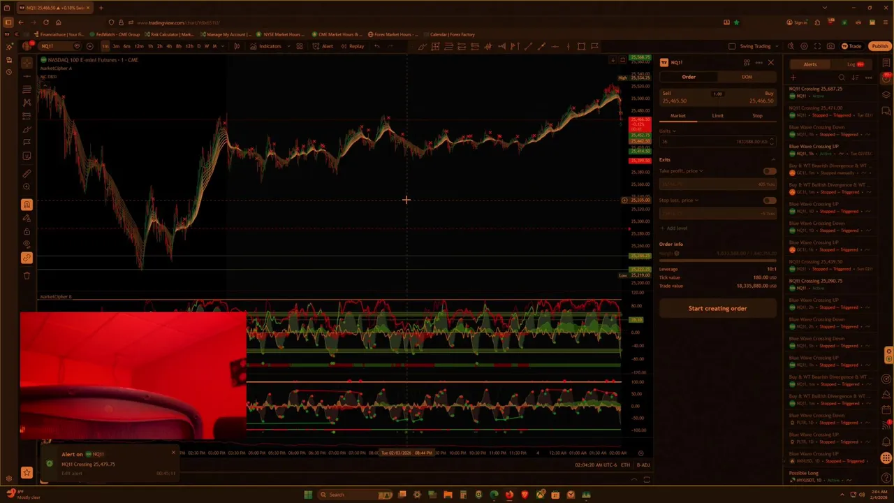Expand the timeframe list chevron

coord(223,46)
